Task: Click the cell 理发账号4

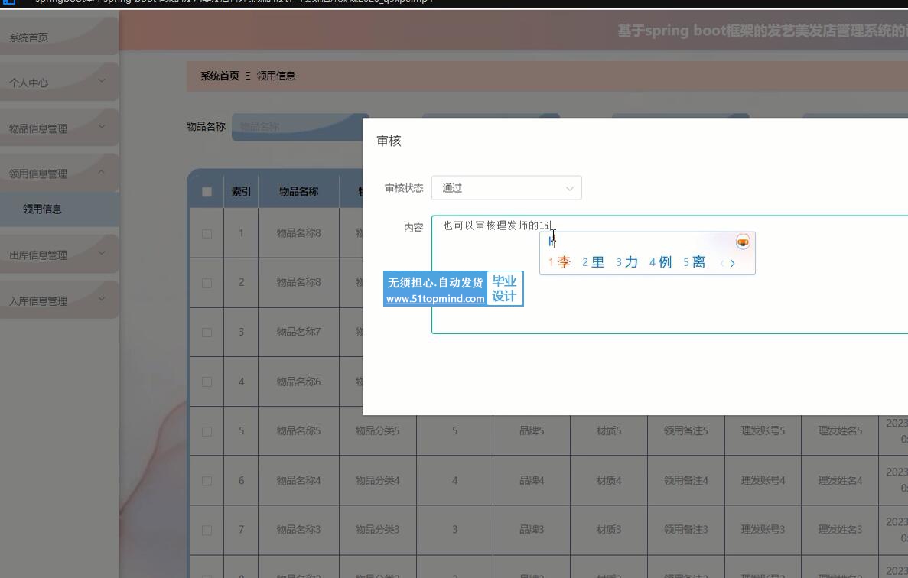Action: [x=763, y=481]
